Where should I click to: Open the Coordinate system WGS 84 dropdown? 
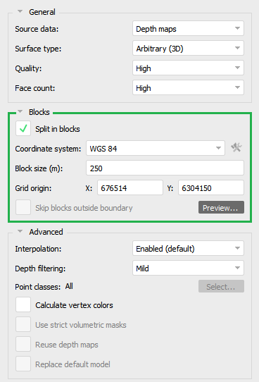156,148
